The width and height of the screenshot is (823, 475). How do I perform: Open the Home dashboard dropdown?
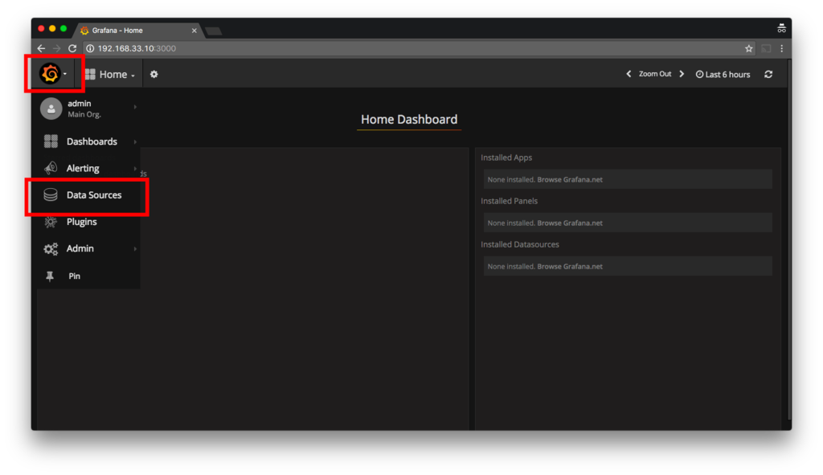(110, 75)
